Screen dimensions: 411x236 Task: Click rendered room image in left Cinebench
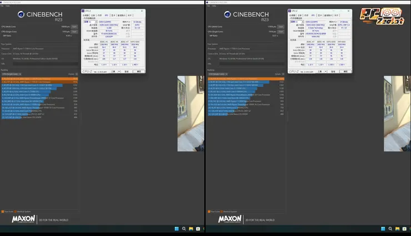tap(191, 114)
